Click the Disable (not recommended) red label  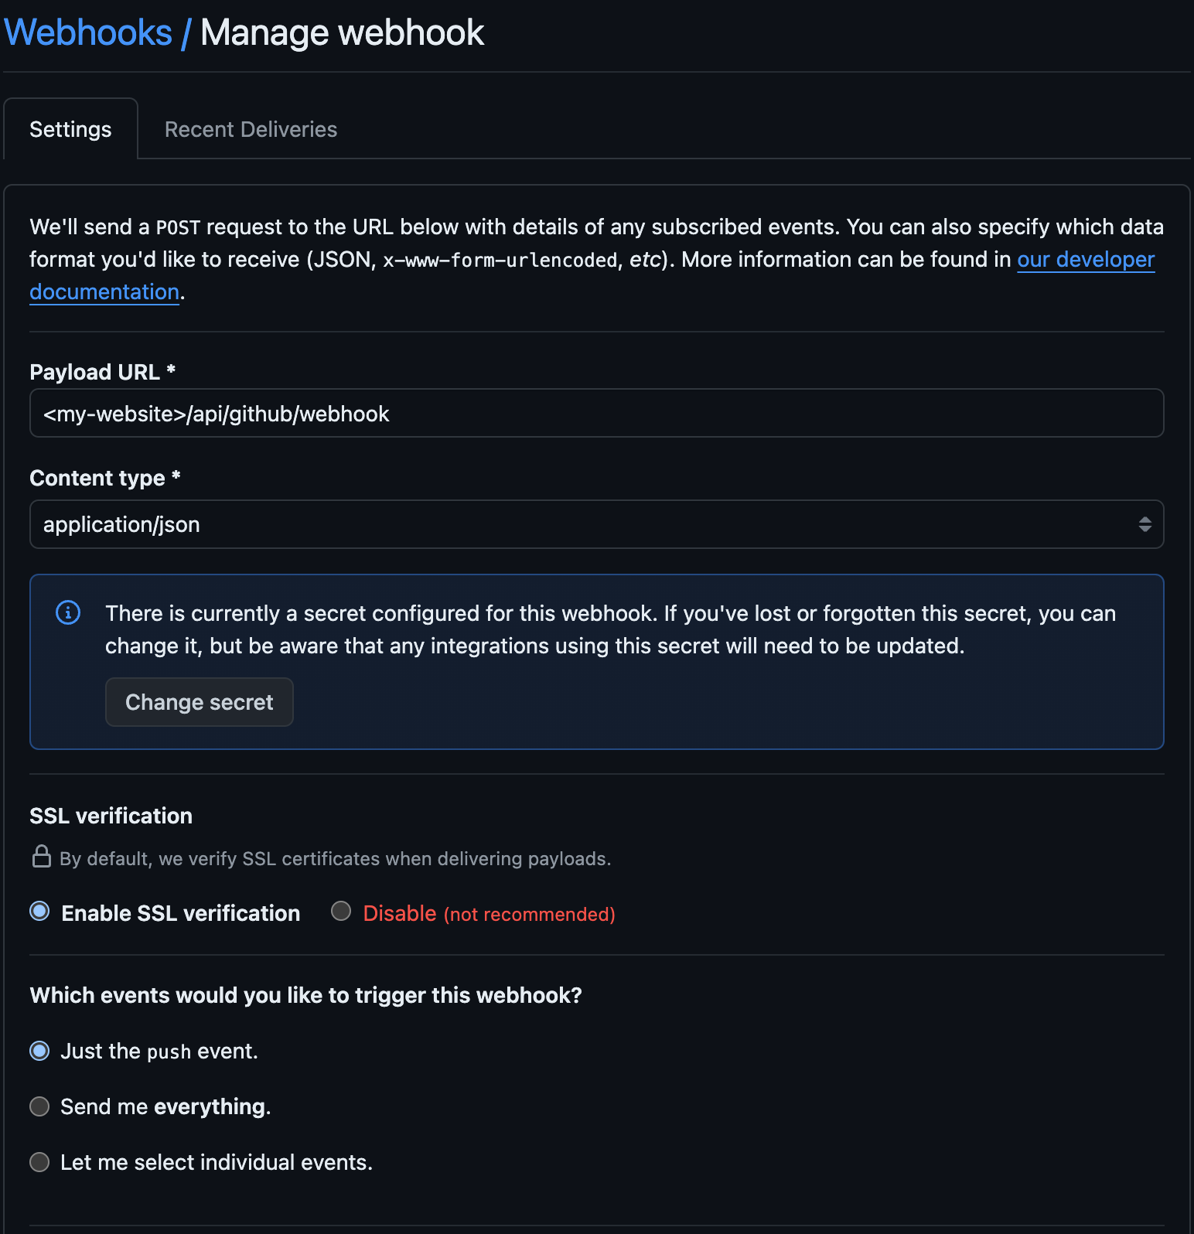click(x=489, y=914)
